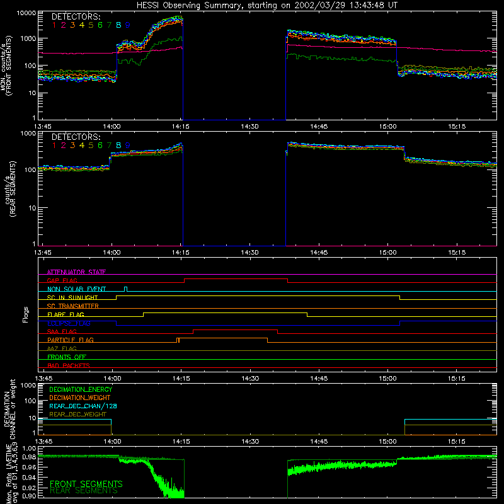Click the "REAR_DEC_WEIGHT" legend entry
This screenshot has height=504, width=504.
coord(77,415)
